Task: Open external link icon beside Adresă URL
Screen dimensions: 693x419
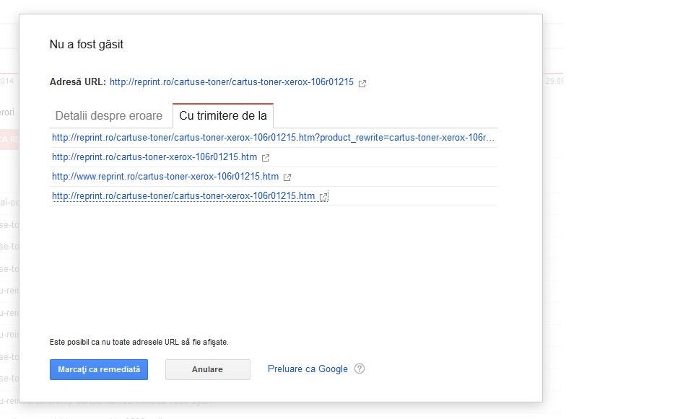Action: pos(362,83)
